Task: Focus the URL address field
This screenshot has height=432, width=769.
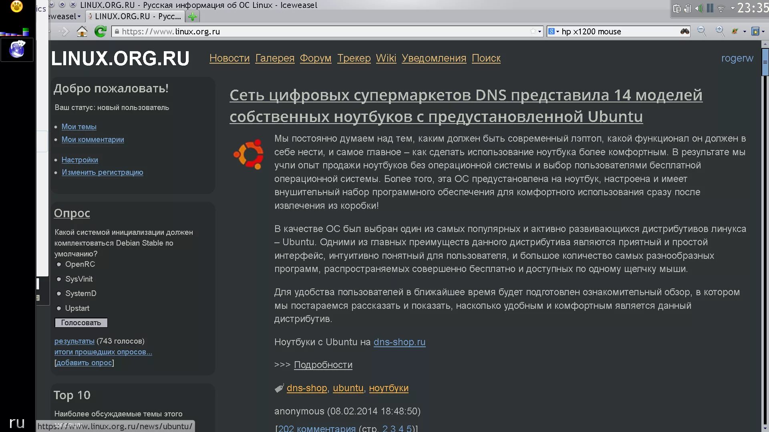Action: tap(326, 32)
